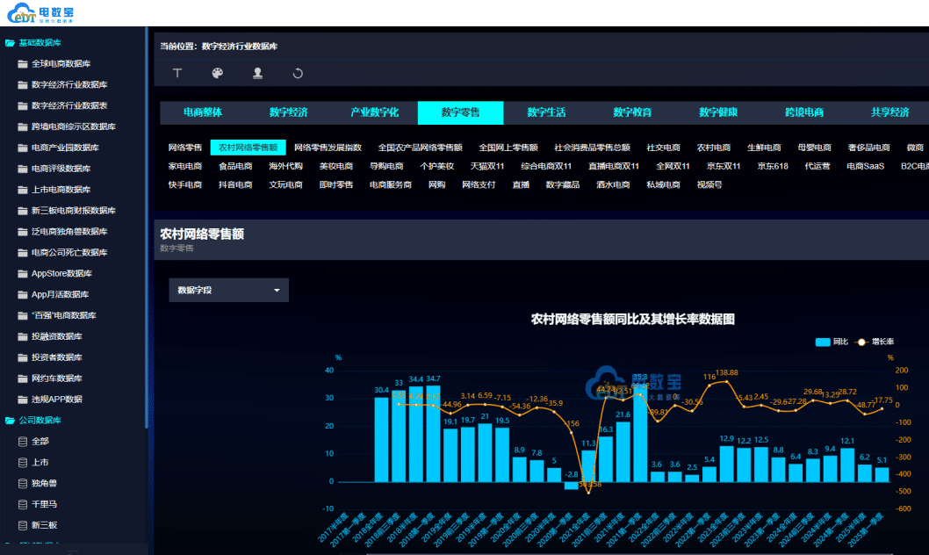Collapse the 基础数据库 tree section
929x555 pixels.
[10, 42]
